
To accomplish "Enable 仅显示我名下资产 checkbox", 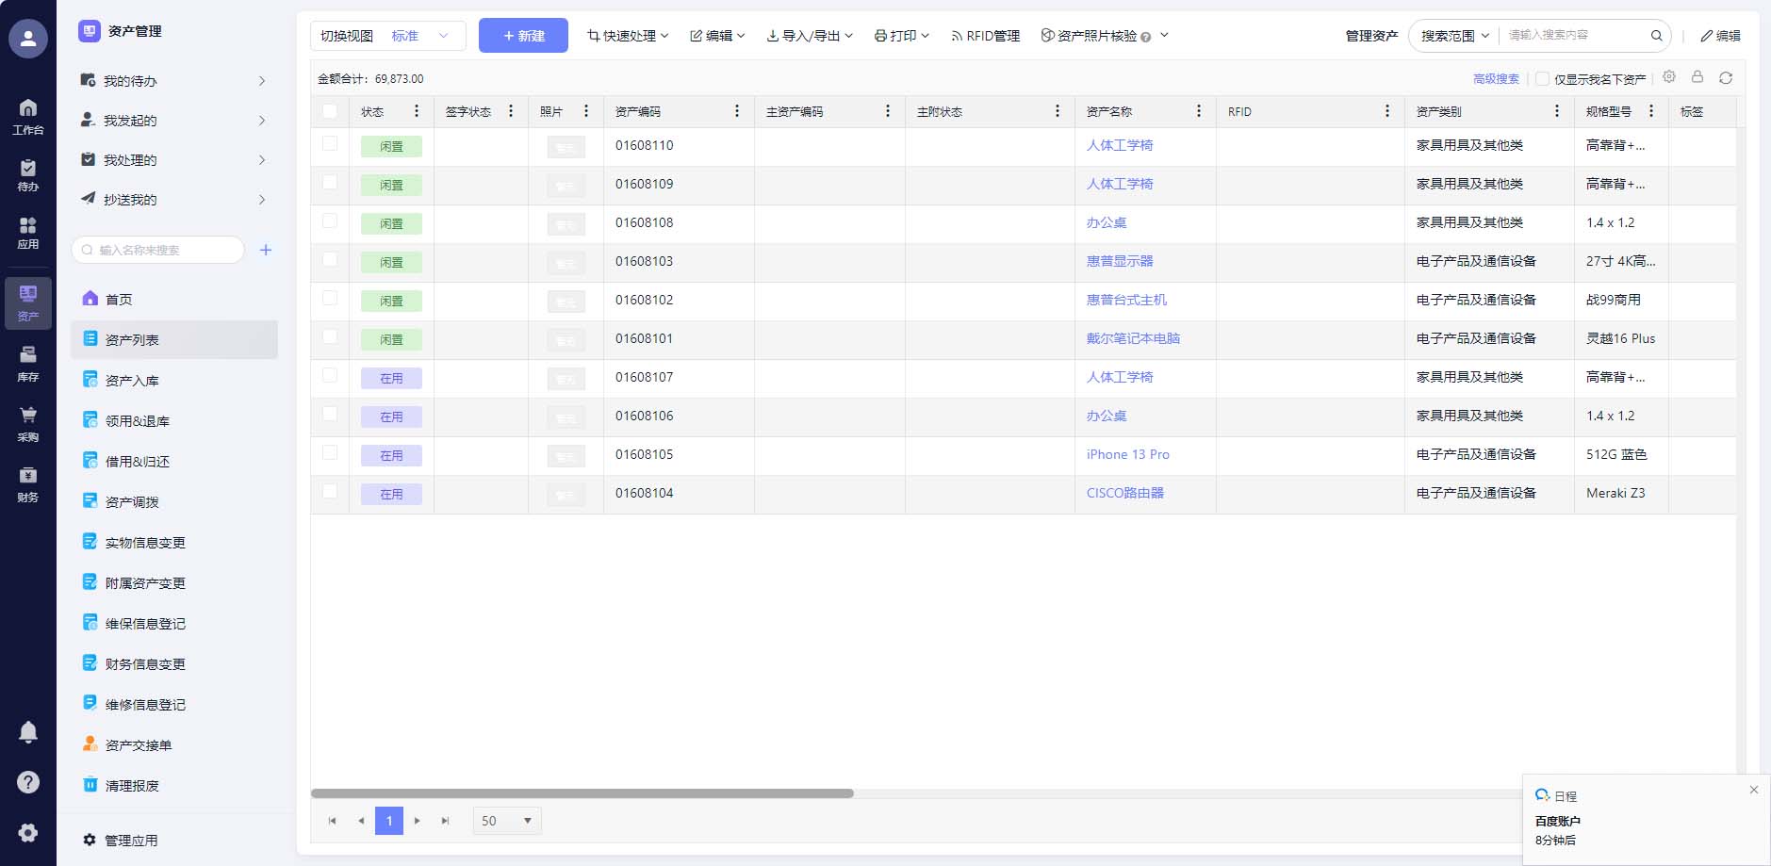I will pos(1542,79).
